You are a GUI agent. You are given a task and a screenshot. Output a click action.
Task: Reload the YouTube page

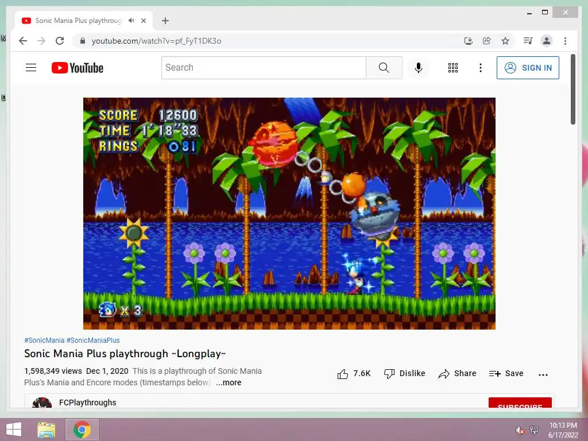pyautogui.click(x=60, y=41)
